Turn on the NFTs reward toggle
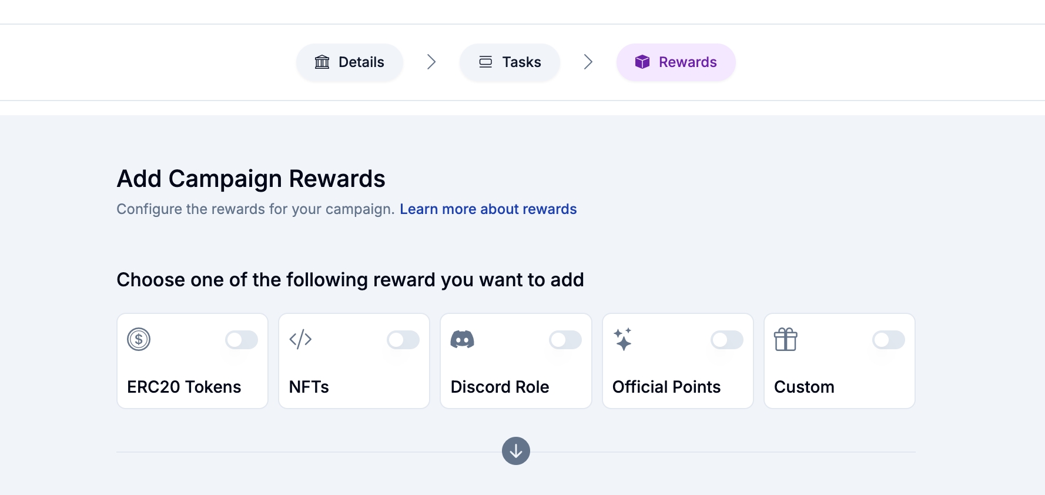 [403, 340]
